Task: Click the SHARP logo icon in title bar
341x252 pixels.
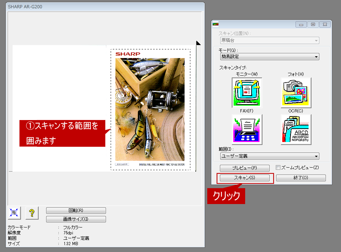Action: tap(216, 24)
